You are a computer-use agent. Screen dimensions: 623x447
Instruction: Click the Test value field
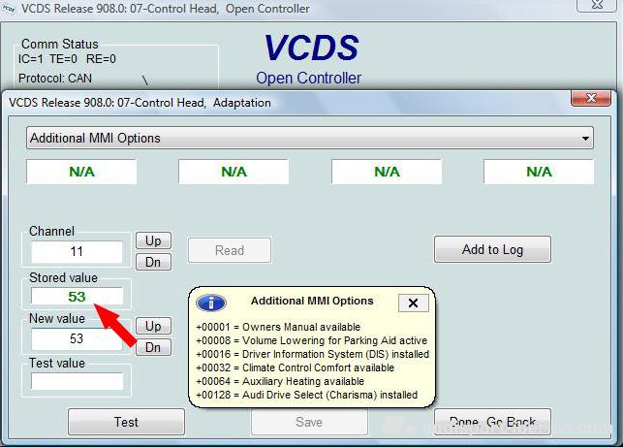pyautogui.click(x=77, y=381)
